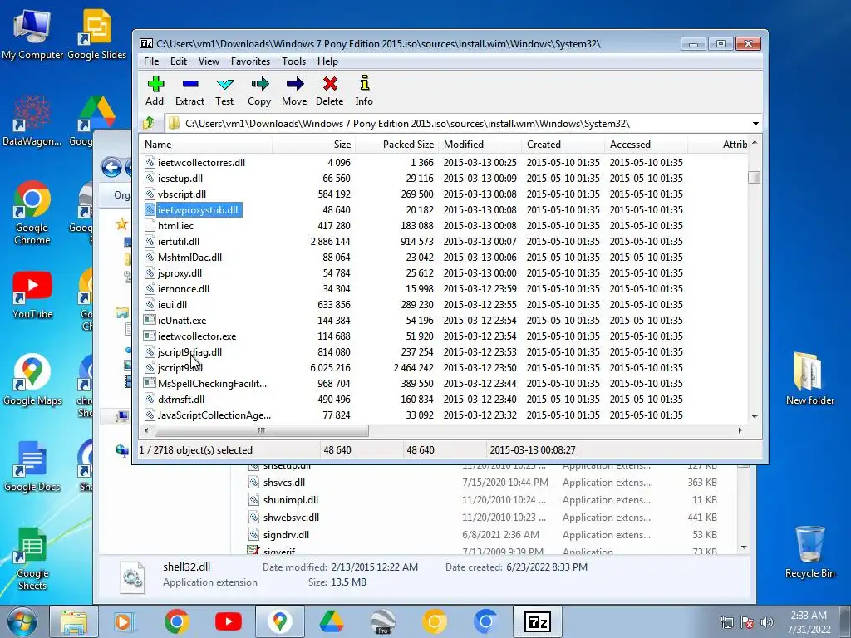Expand the address path dropdown arrow
Viewport: 851px width, 638px height.
click(755, 124)
